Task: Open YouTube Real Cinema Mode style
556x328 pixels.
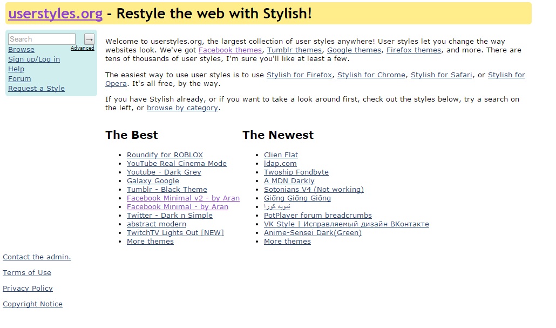Action: point(177,163)
